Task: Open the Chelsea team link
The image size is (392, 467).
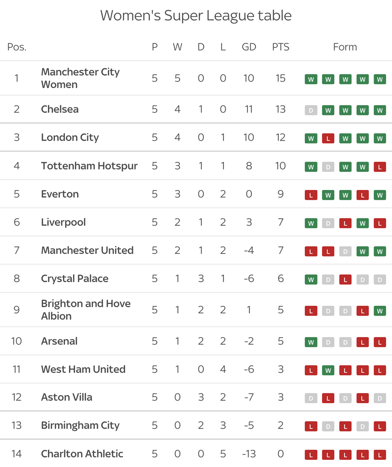Action: pyautogui.click(x=60, y=109)
